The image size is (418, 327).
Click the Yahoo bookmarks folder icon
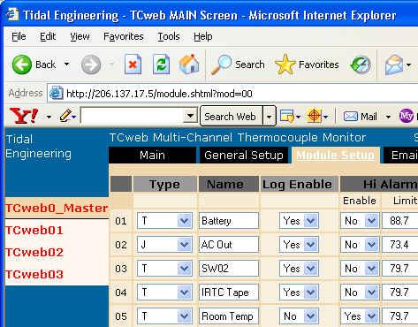[x=287, y=116]
